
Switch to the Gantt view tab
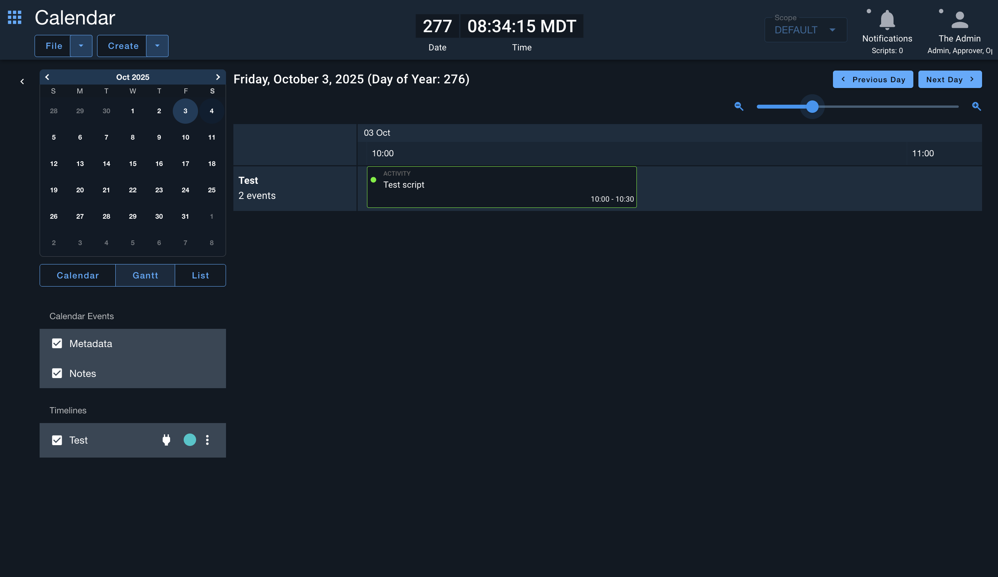click(145, 275)
